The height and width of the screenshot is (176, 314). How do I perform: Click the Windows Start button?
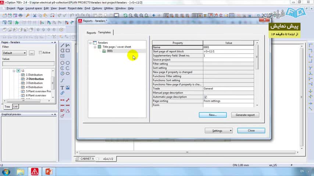pyautogui.click(x=6, y=172)
